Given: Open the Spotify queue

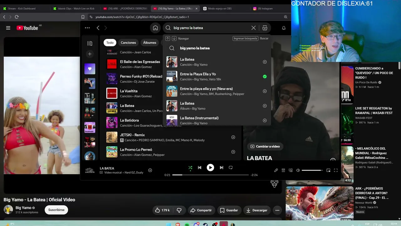Looking at the screenshot, I should tap(283, 170).
